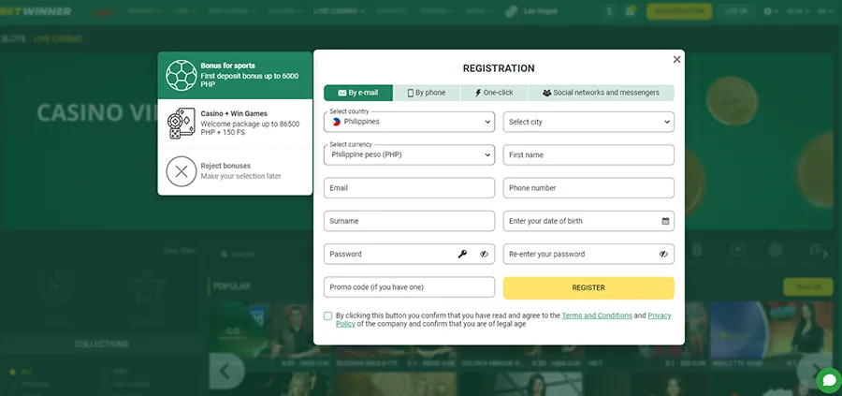Switch to the By phone registration tab
842x396 pixels.
(x=427, y=93)
